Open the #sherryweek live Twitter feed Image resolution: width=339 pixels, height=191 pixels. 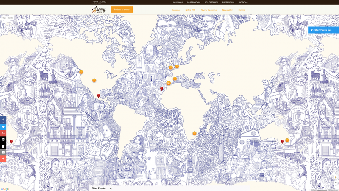[323, 30]
